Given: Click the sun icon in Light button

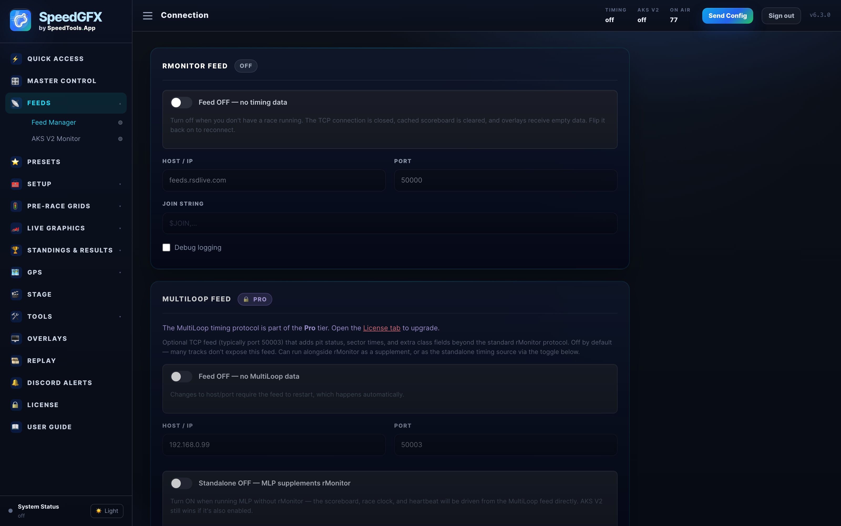Looking at the screenshot, I should coord(99,511).
